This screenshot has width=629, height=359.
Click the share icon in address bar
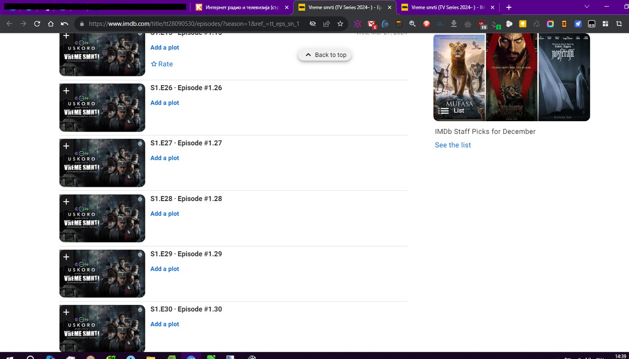point(326,24)
